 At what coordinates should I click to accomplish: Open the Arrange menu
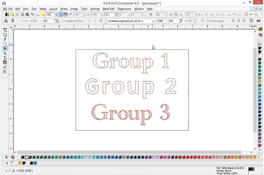click(x=95, y=9)
